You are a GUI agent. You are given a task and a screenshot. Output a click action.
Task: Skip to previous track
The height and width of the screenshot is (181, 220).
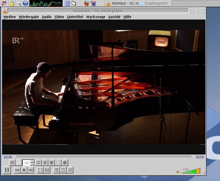click(17, 170)
